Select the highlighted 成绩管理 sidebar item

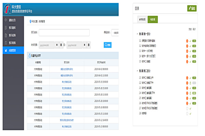tap(13, 50)
